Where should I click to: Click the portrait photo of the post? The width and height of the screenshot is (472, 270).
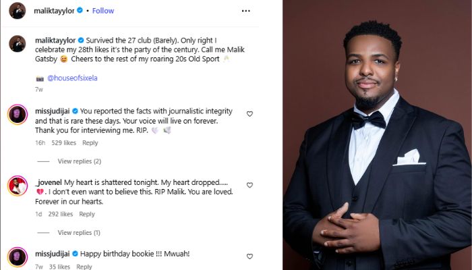pyautogui.click(x=377, y=135)
